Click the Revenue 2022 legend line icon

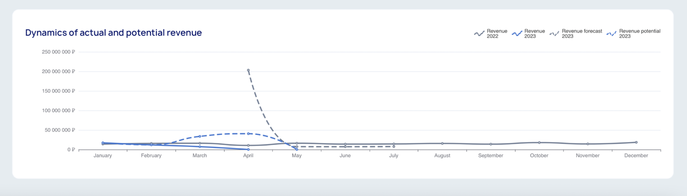tap(479, 34)
